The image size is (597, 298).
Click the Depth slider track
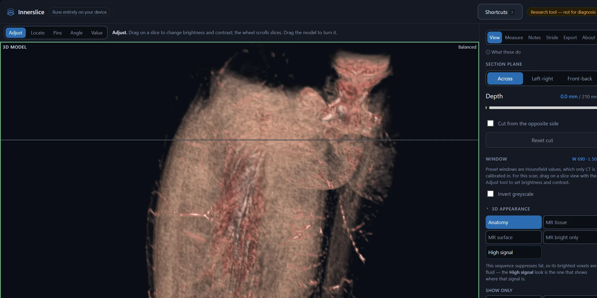point(541,108)
